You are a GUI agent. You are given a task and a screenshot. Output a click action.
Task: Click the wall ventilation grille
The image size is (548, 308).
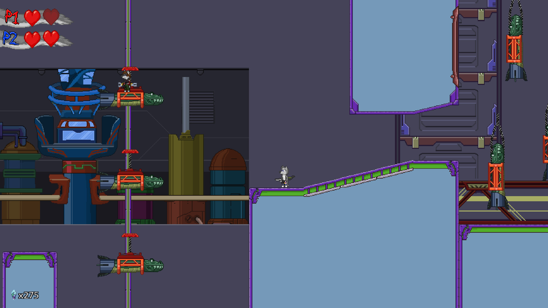(x=201, y=107)
